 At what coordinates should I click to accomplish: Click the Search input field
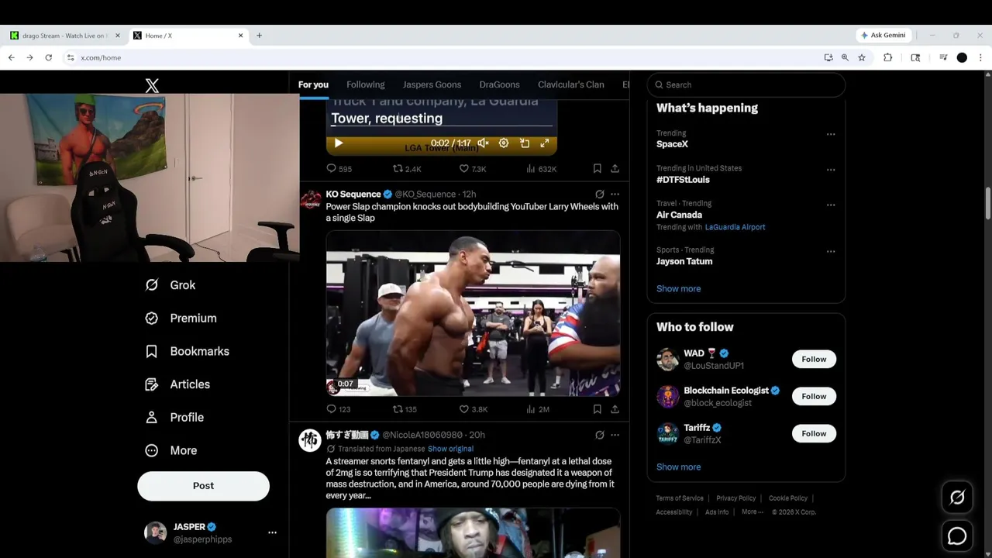(746, 85)
